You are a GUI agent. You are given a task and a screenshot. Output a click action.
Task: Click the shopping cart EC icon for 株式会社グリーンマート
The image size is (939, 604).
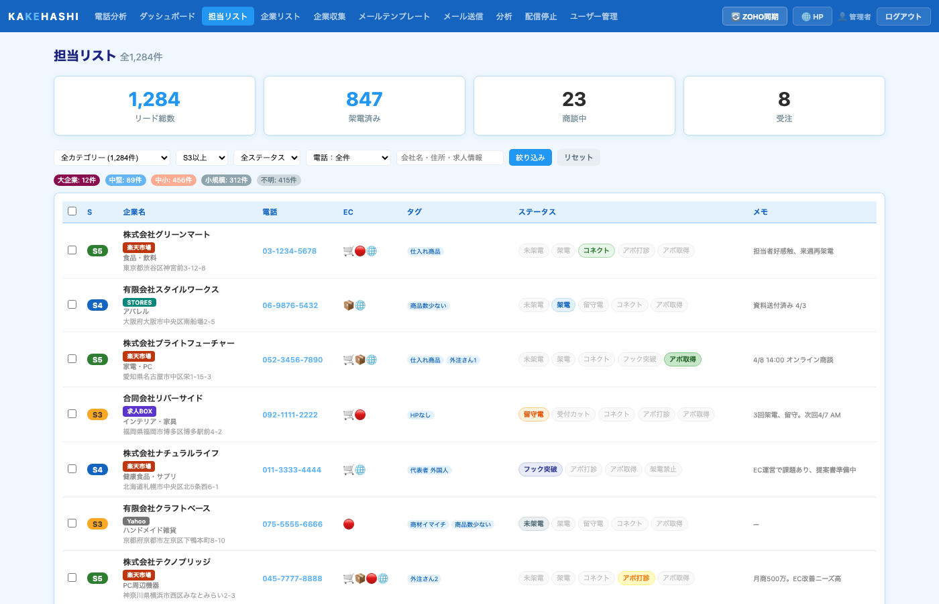click(349, 250)
